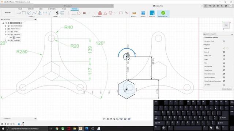Select the Rectangle sketch tool
Viewport: 234px width, 131px height.
[24, 13]
